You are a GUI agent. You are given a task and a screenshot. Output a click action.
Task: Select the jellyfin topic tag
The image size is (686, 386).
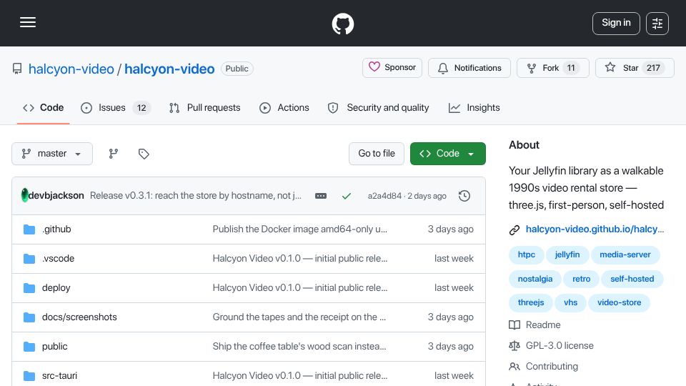[x=567, y=254]
